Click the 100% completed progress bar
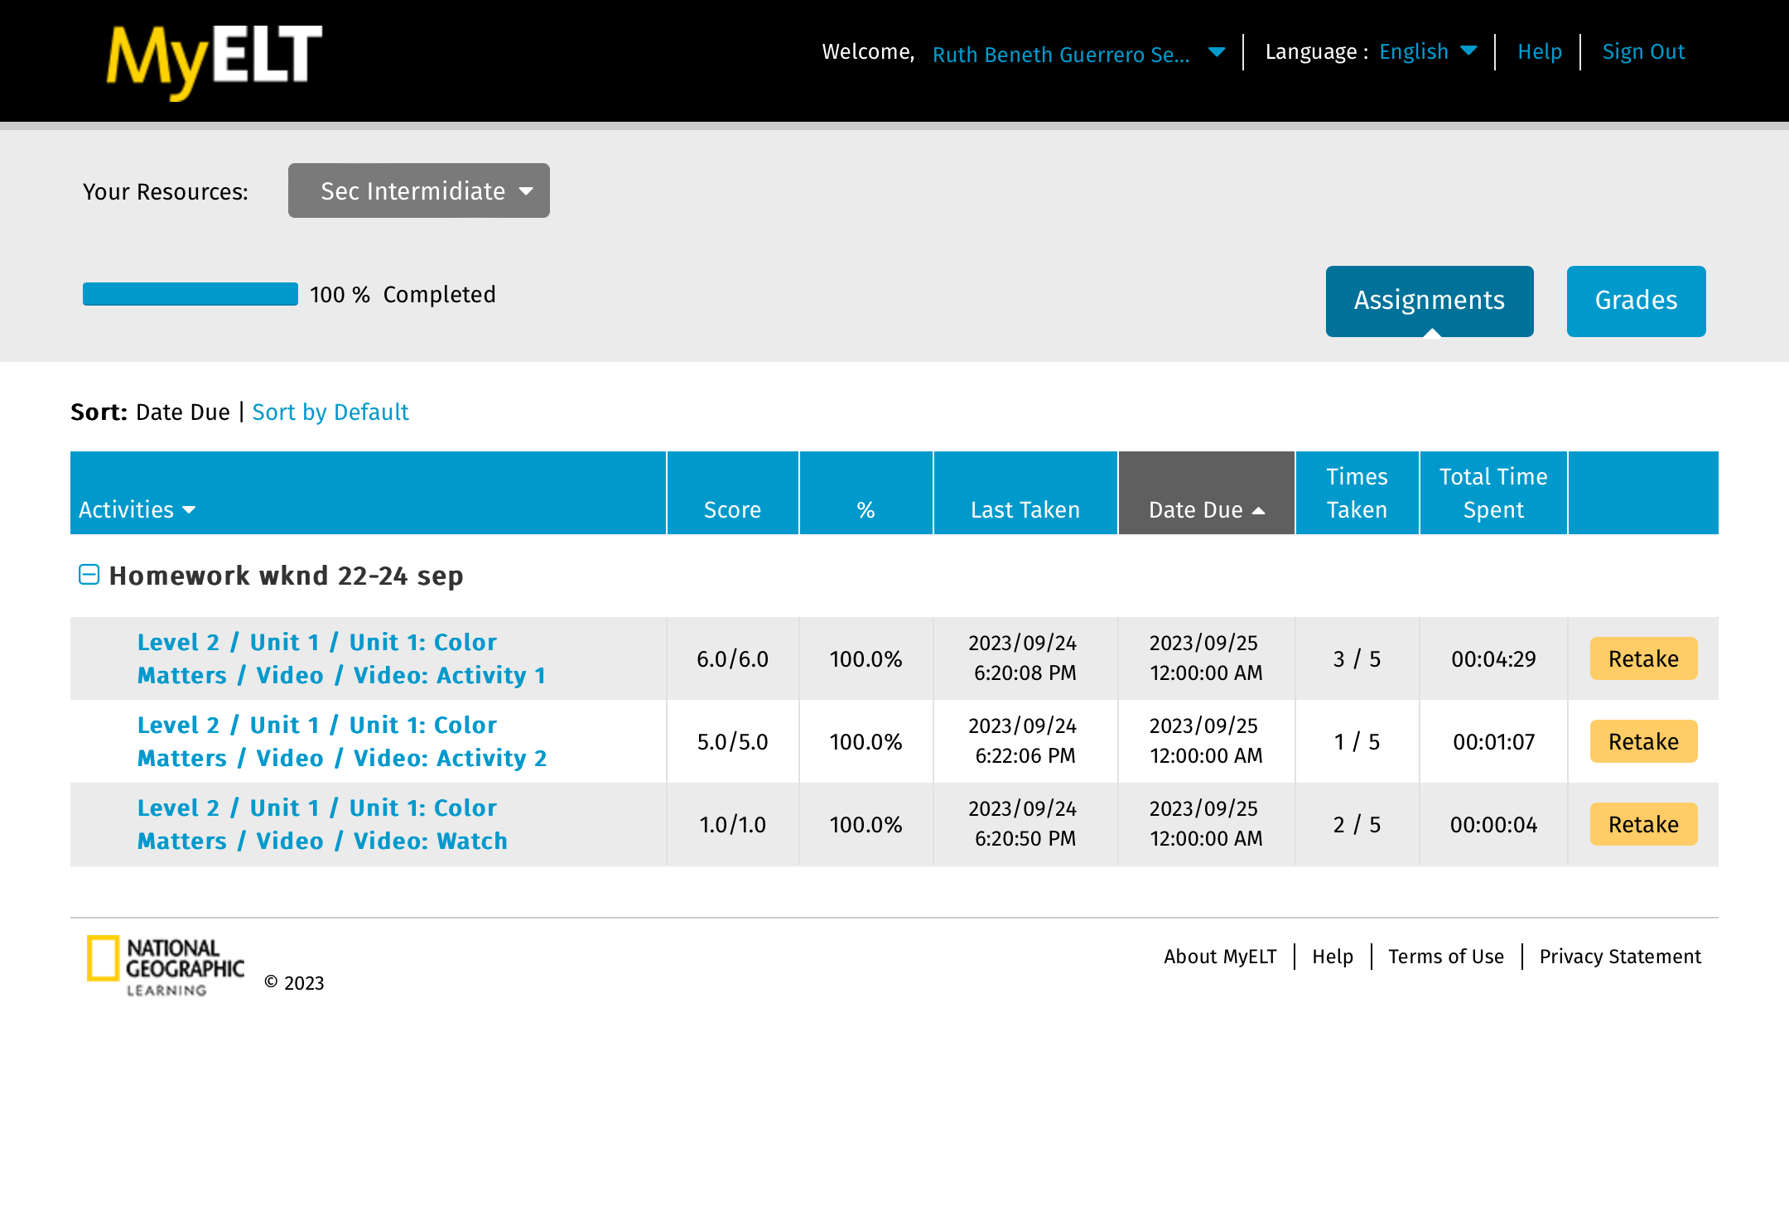 pos(190,294)
